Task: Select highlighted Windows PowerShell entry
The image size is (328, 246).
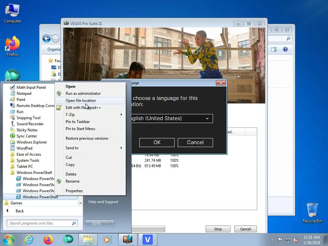Action: click(40, 197)
